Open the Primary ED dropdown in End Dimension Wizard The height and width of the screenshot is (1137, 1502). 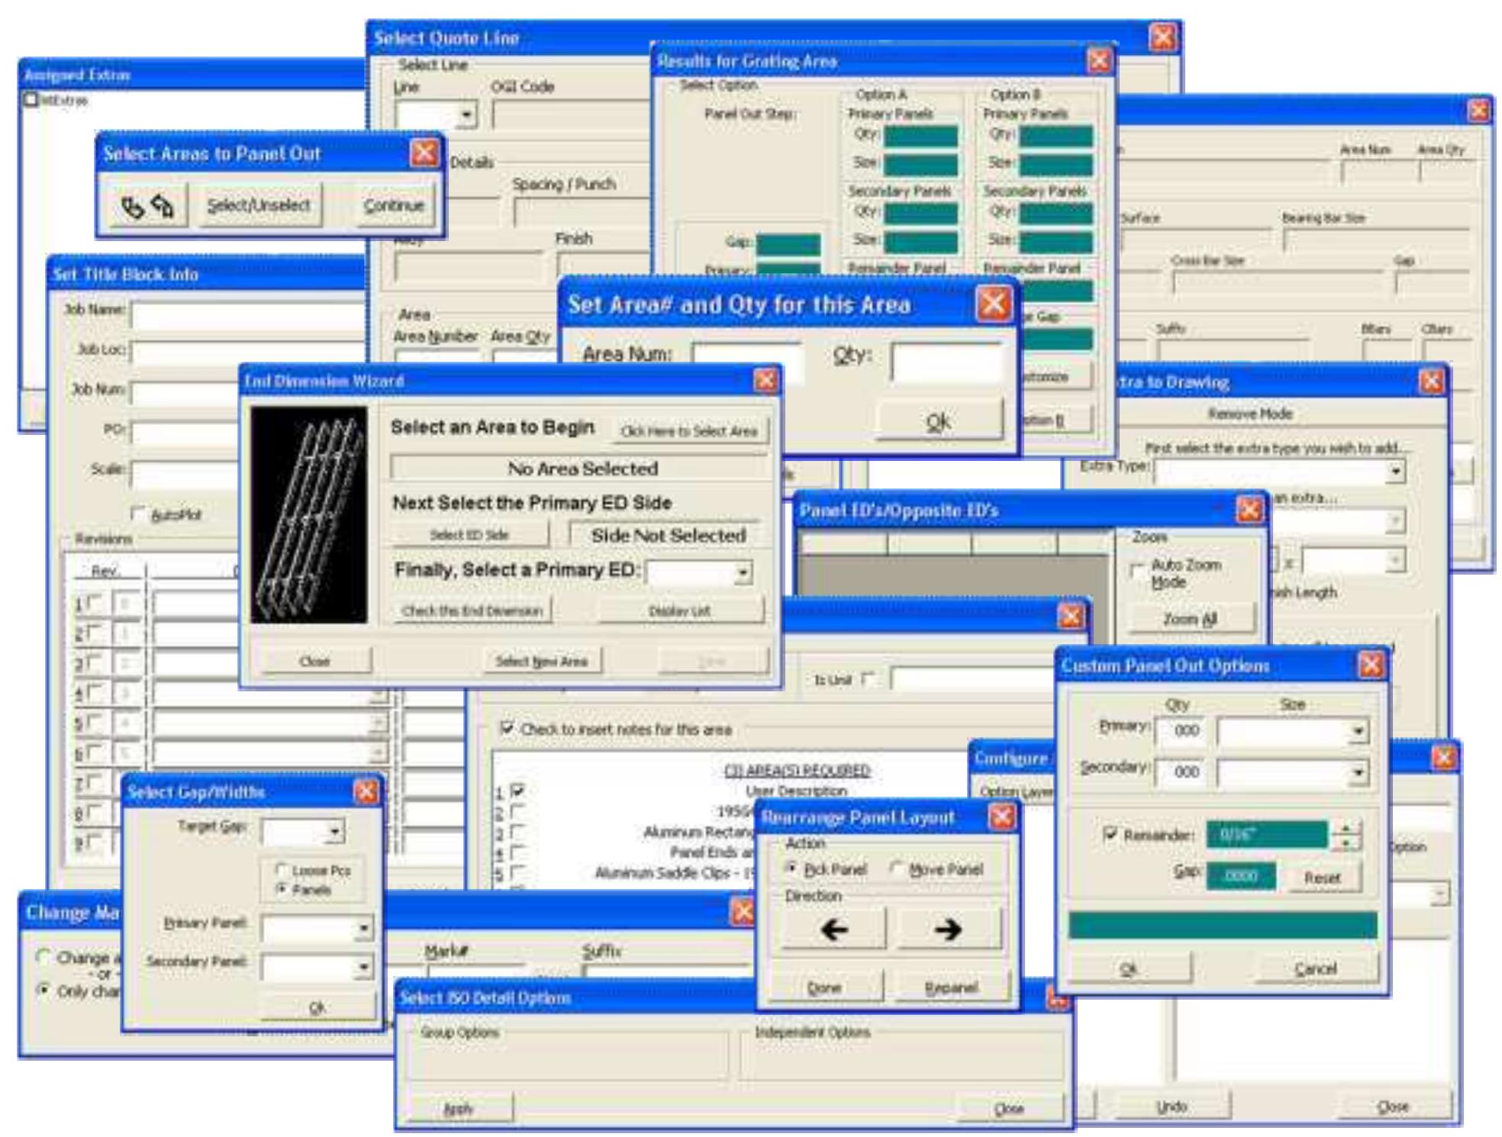[742, 572]
